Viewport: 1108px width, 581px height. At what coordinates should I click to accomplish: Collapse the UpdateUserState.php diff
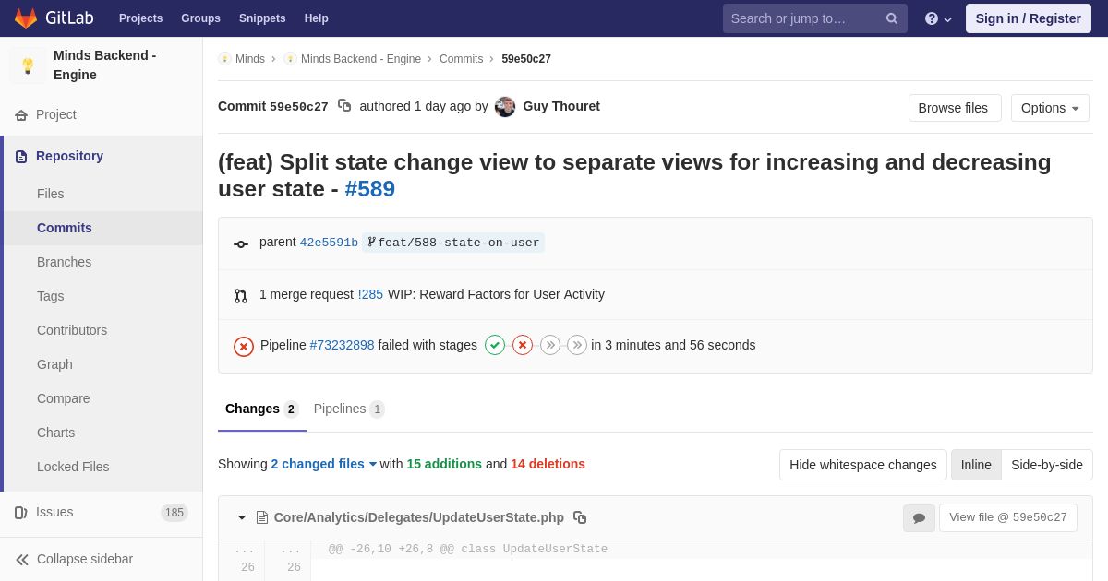coord(242,517)
